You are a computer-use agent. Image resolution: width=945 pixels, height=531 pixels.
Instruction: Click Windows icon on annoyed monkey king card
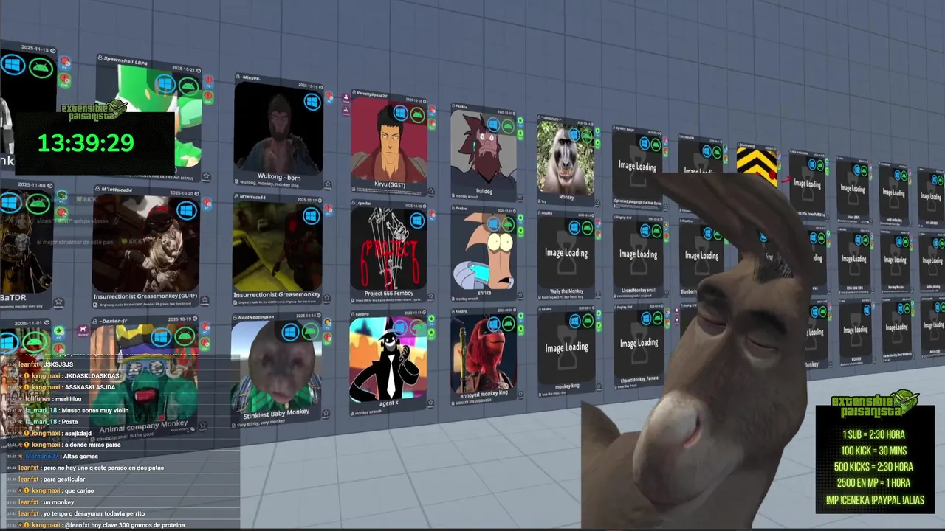493,325
